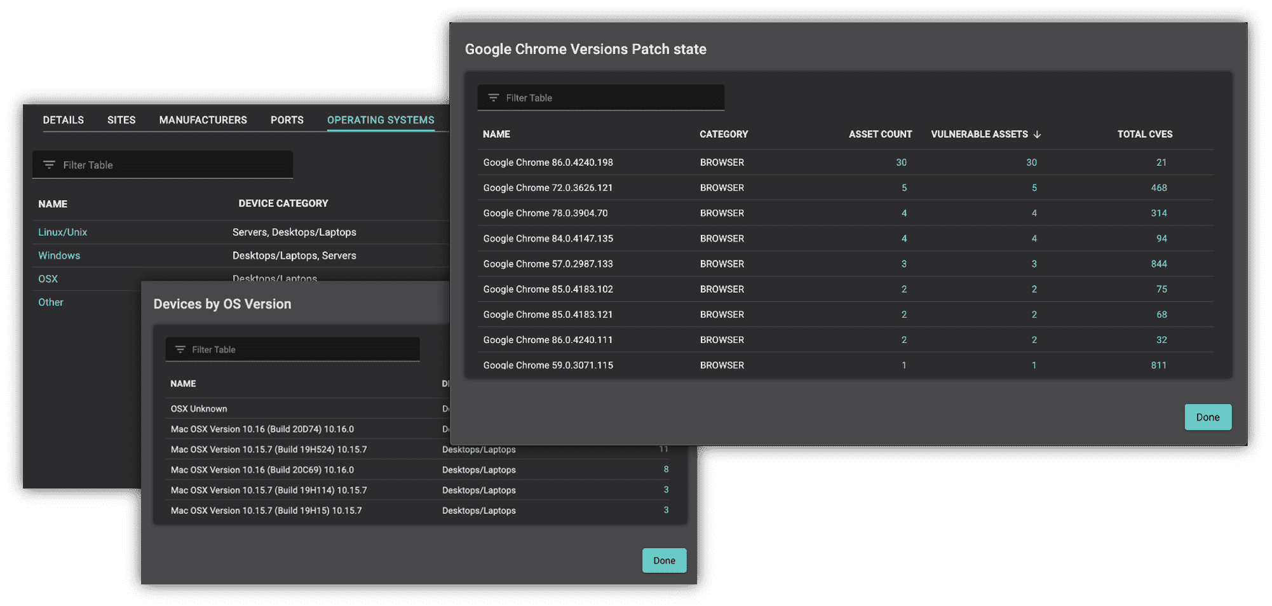Click total CVEs value 75

tap(1161, 289)
